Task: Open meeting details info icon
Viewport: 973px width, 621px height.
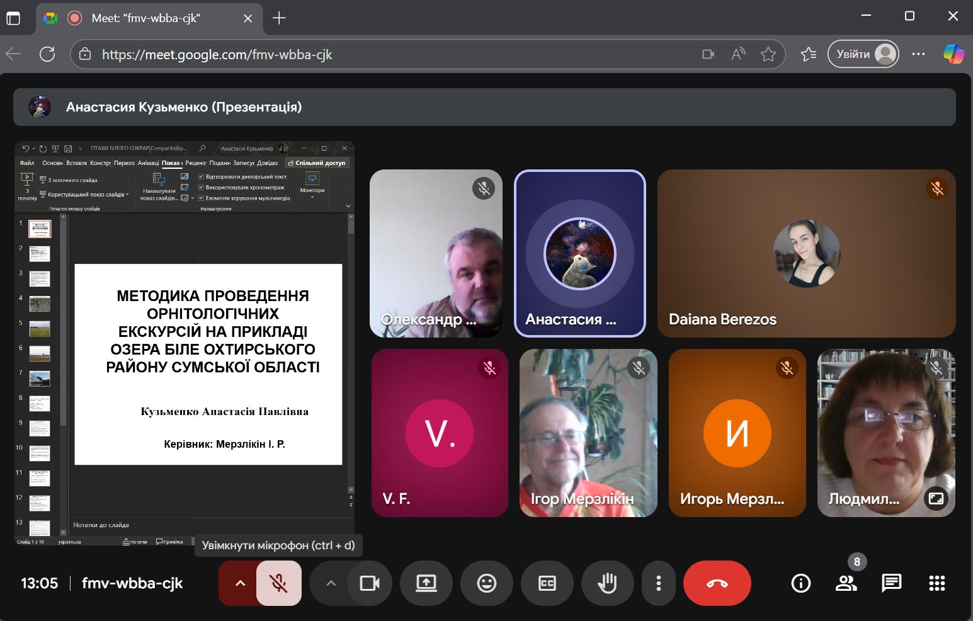Action: [x=800, y=583]
